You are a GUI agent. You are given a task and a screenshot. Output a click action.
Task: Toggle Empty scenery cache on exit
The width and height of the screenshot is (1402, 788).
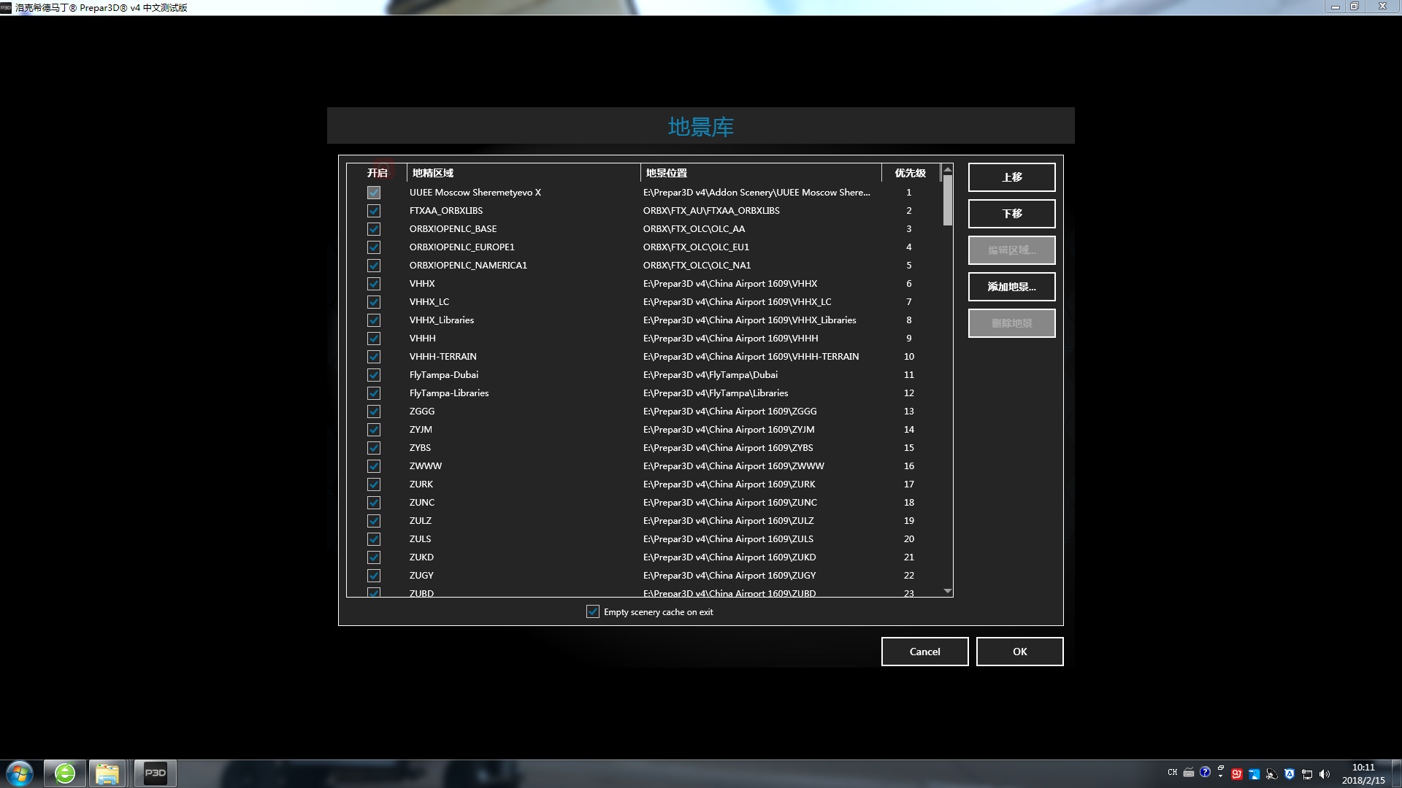click(x=593, y=611)
